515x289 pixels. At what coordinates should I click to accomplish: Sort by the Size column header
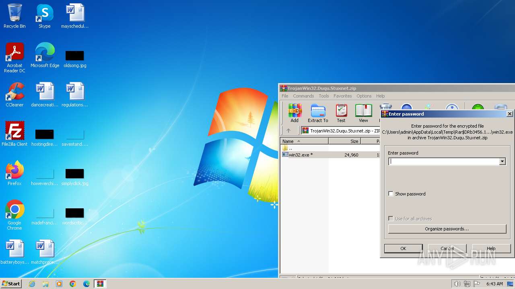(x=345, y=141)
